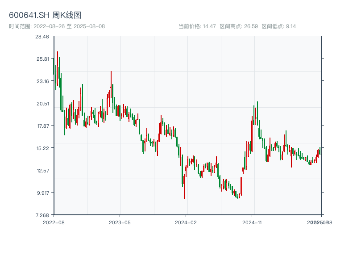The image size is (357, 268).
Task: Click the 20.51 y-axis price label
Action: point(43,104)
